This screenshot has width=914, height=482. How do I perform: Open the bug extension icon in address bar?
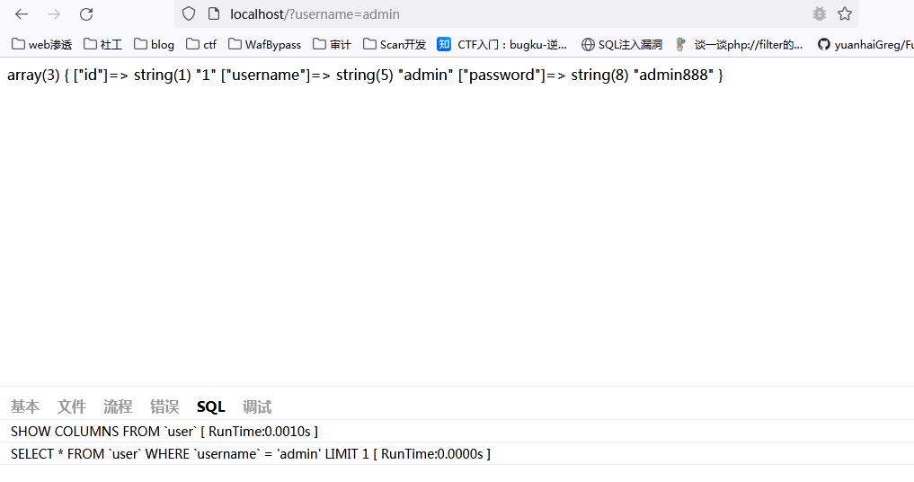point(820,14)
